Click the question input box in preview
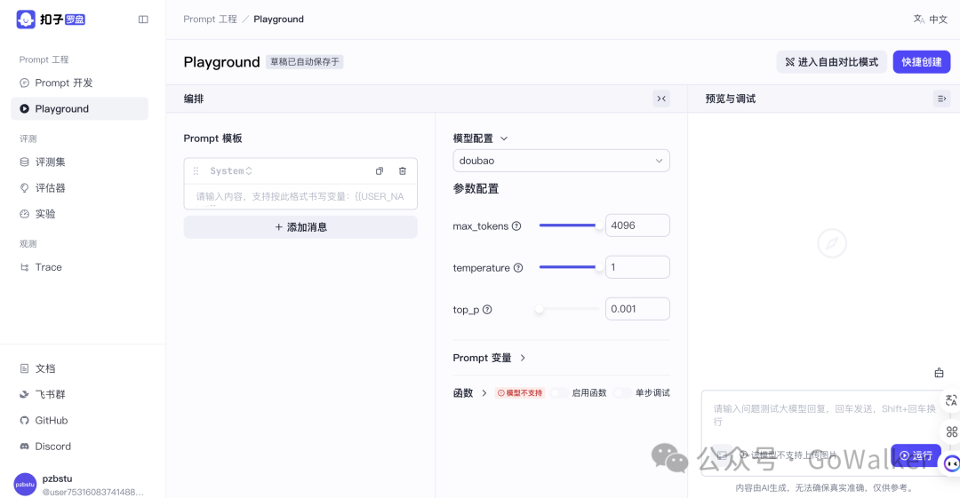 [x=822, y=415]
